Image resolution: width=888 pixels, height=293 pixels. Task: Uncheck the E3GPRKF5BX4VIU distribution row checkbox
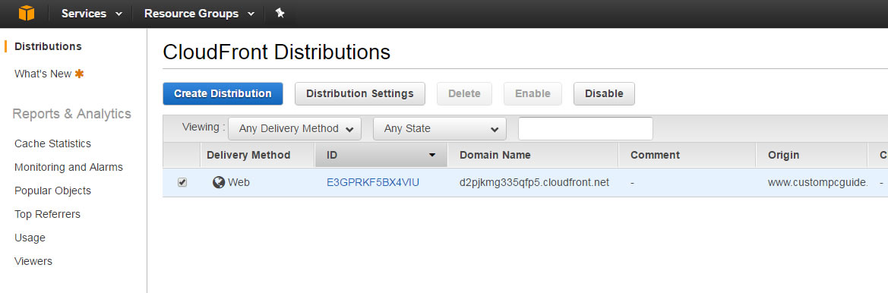point(182,182)
